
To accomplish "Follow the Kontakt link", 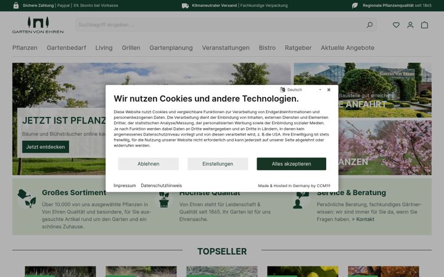I will (x=365, y=219).
